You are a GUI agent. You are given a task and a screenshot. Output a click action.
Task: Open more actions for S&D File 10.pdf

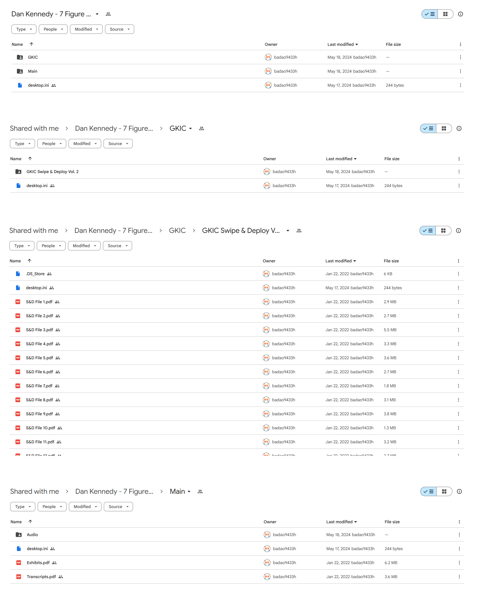(459, 428)
